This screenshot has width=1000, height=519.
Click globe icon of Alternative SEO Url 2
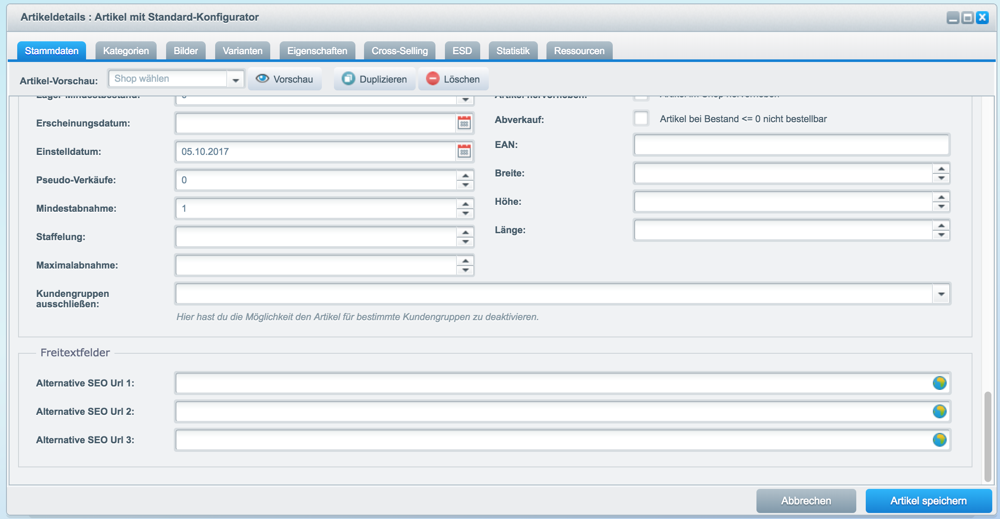click(939, 411)
